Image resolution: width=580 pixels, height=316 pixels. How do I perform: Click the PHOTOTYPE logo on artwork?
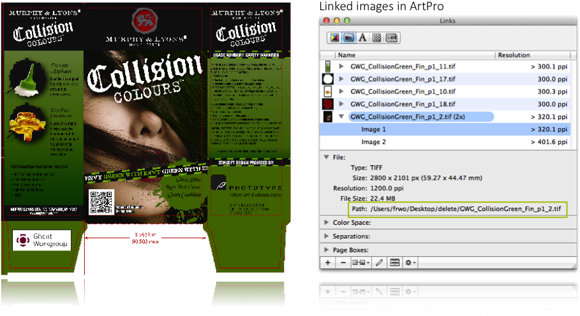[x=247, y=184]
